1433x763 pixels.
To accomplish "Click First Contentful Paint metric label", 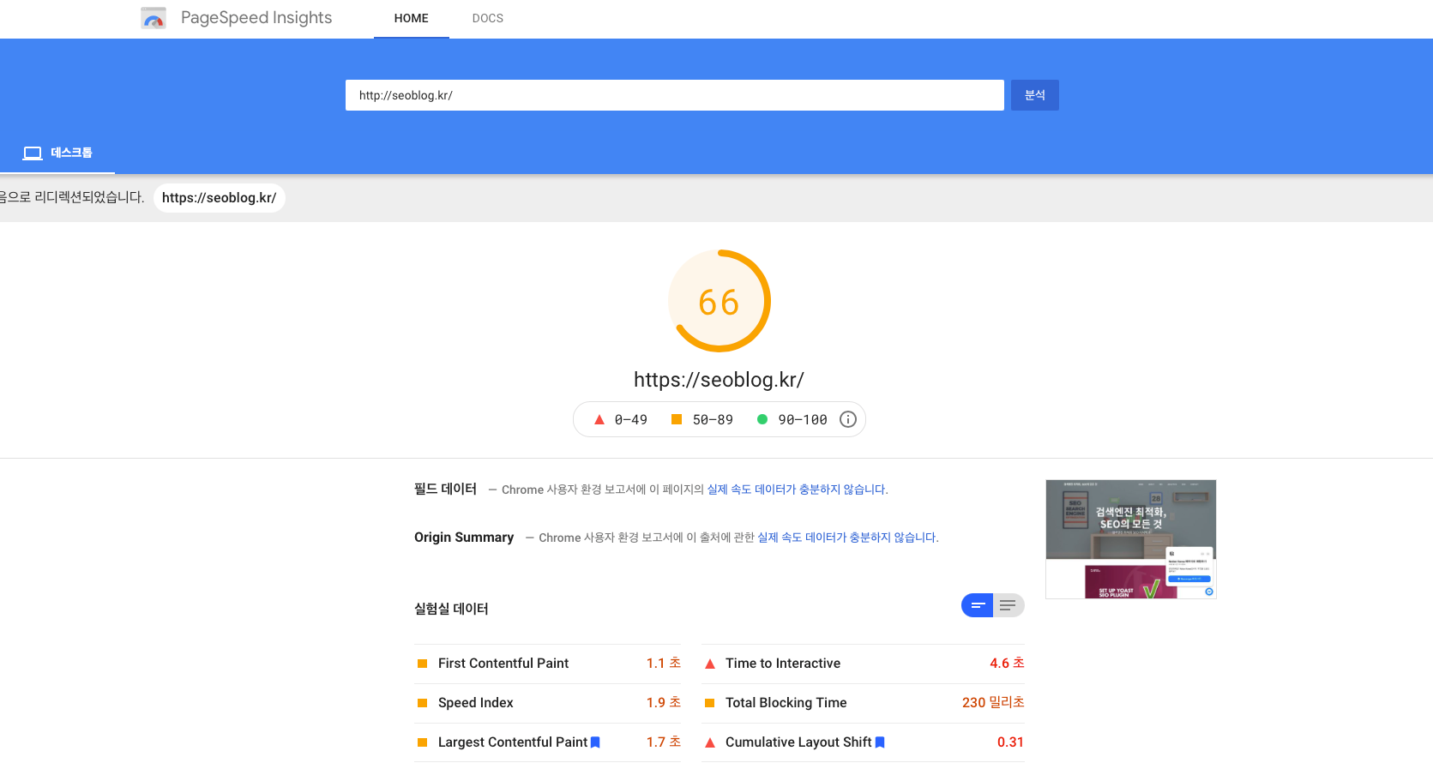I will tap(503, 664).
